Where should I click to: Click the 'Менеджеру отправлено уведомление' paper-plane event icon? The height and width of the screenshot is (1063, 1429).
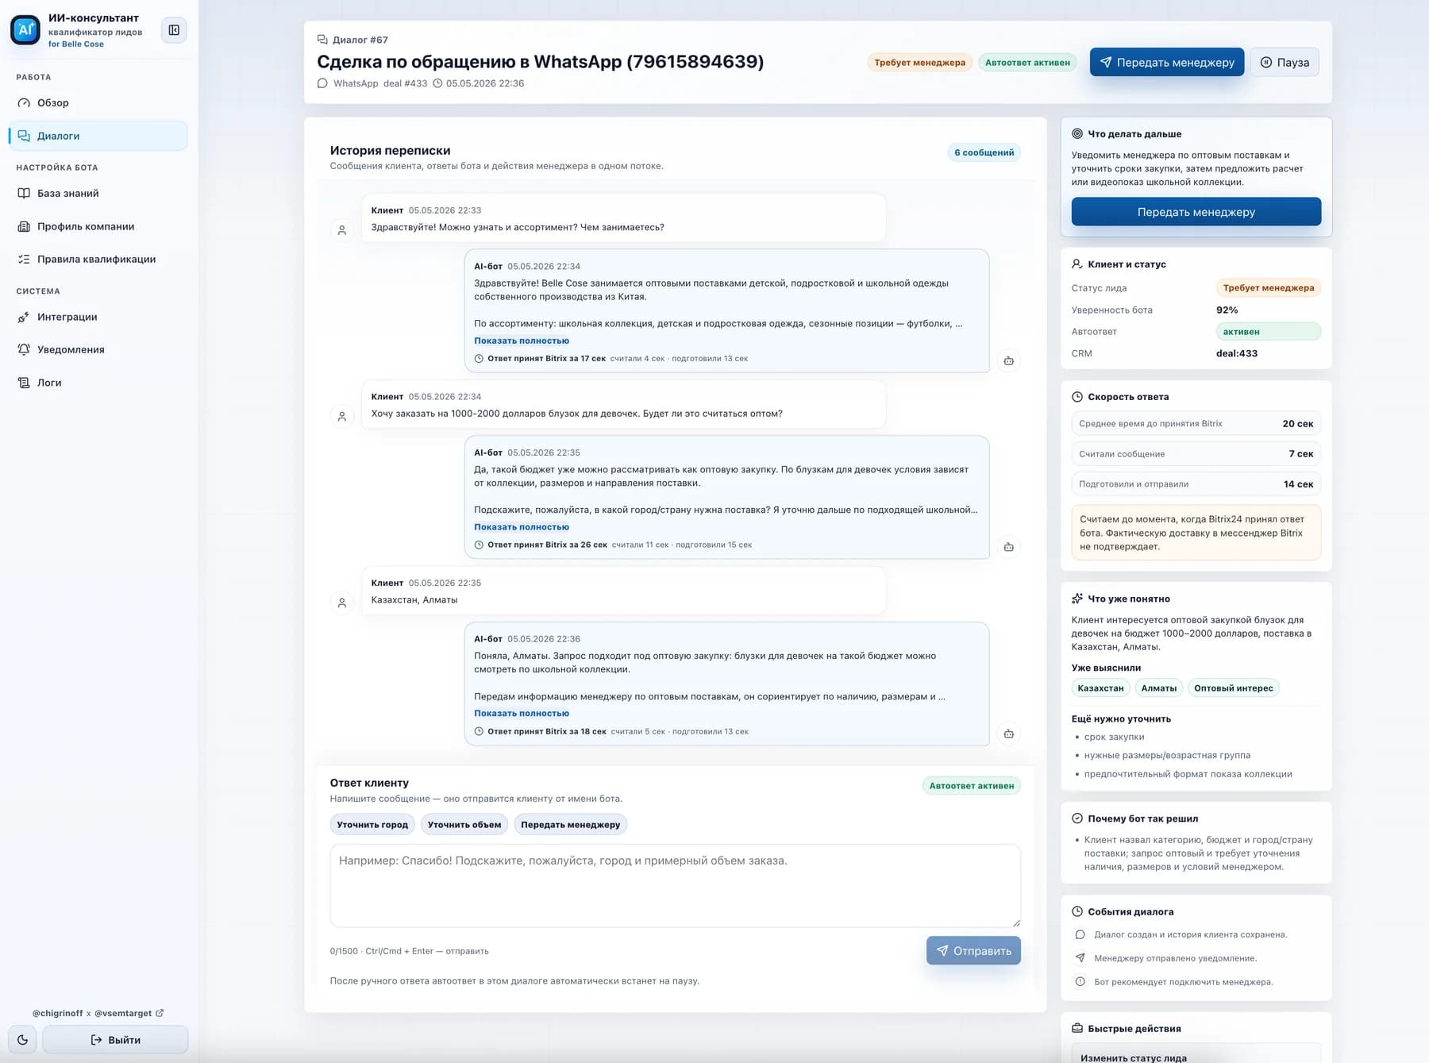[x=1080, y=958]
